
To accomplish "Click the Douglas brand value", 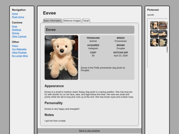I will pos(121,48).
